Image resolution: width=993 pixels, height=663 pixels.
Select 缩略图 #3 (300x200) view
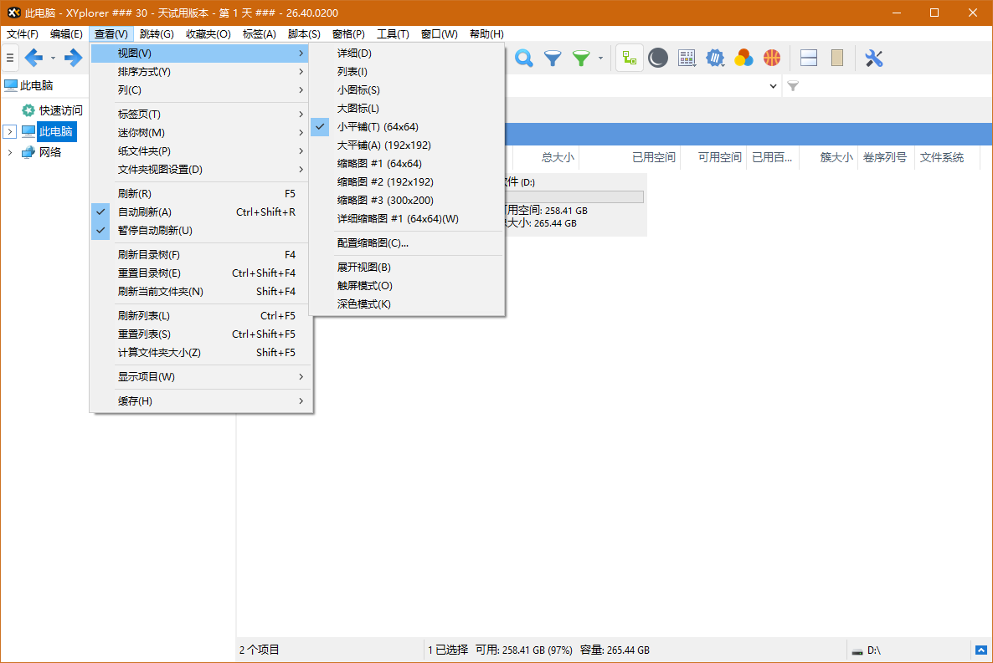coord(407,200)
